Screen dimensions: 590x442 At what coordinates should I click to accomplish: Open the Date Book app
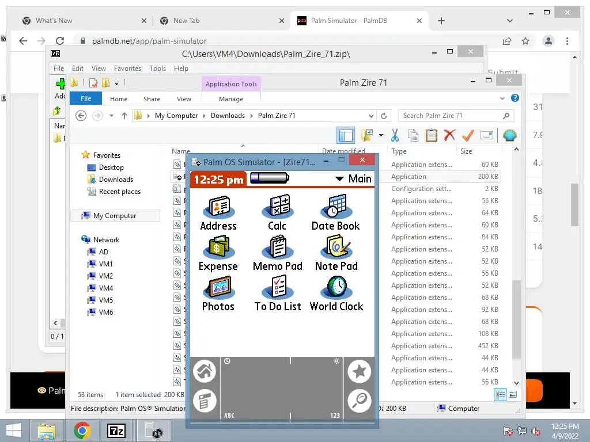pyautogui.click(x=336, y=212)
